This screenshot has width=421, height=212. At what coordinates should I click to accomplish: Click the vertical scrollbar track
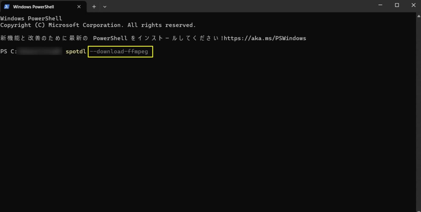419,113
